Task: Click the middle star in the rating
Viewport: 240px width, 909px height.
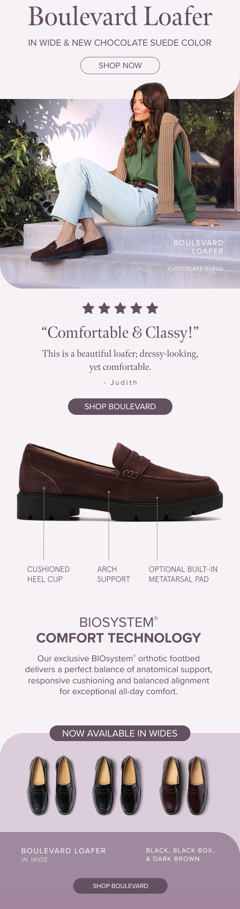Action: coord(120,308)
